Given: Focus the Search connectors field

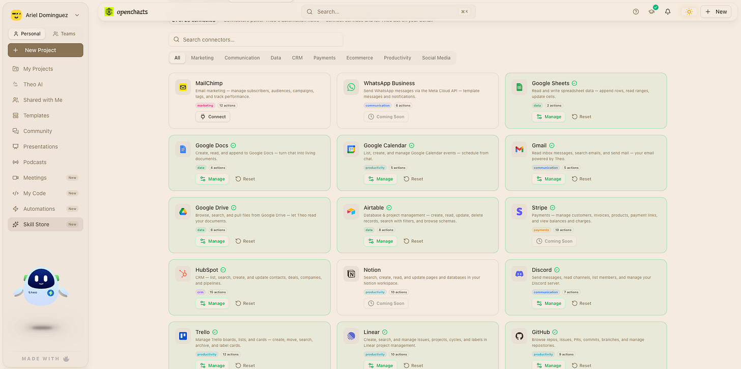Looking at the screenshot, I should point(256,40).
